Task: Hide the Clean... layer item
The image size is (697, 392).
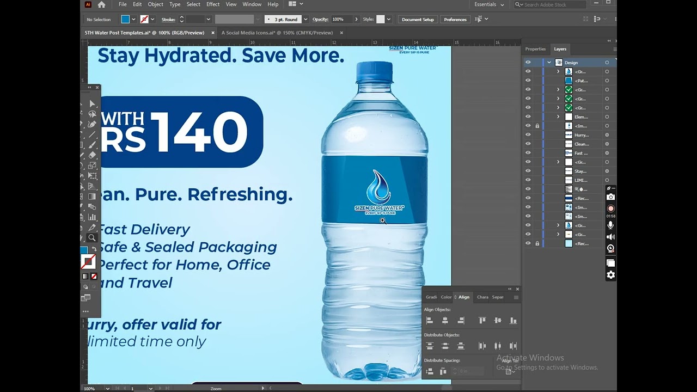Action: (x=528, y=144)
